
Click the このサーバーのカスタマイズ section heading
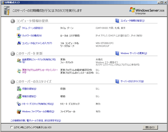pyautogui.click(x=34, y=82)
